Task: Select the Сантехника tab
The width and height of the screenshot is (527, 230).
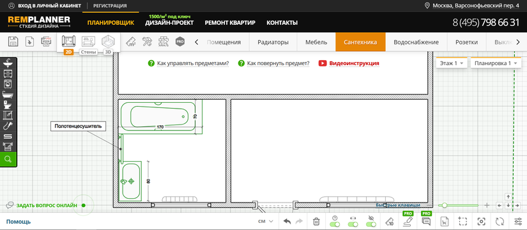Action: click(x=360, y=42)
